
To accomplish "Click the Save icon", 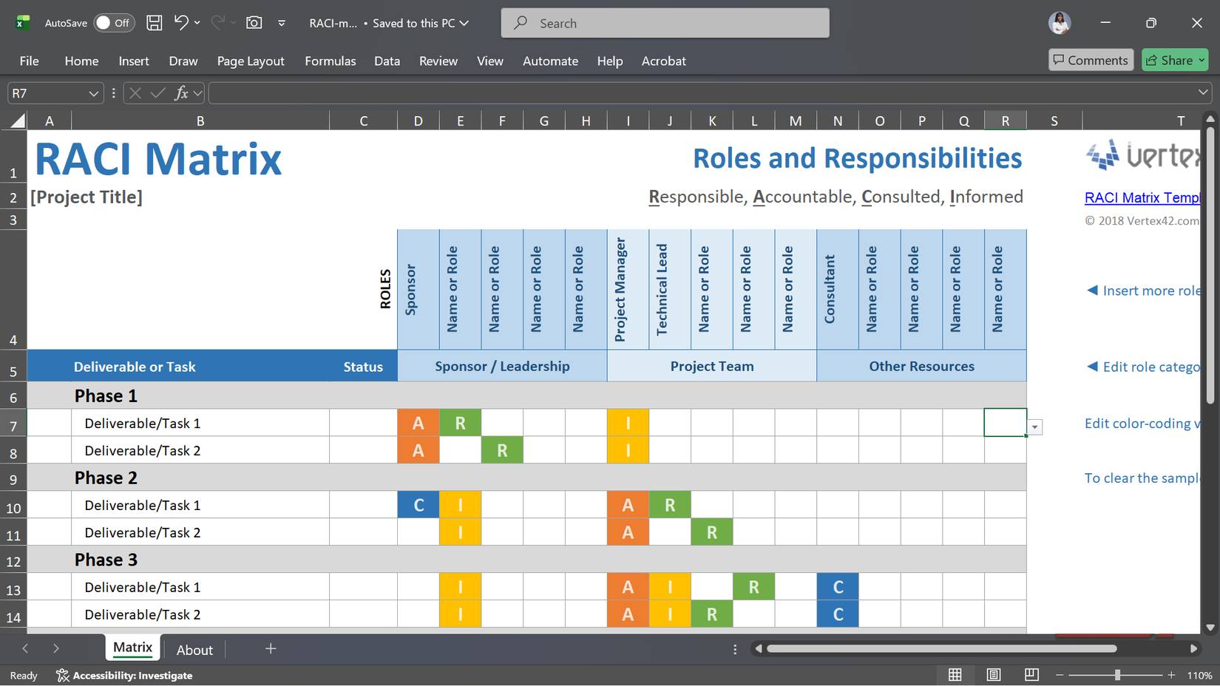I will [154, 23].
